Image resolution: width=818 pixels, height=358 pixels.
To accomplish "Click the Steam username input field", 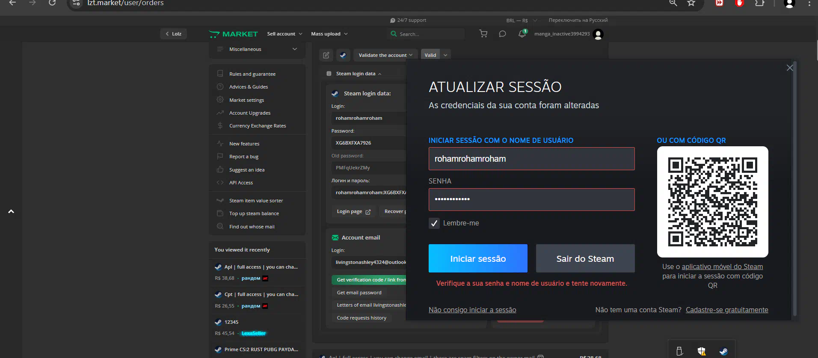I will tap(532, 159).
